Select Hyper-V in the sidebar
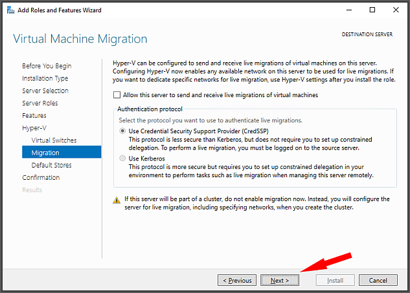This screenshot has height=293, width=410. (34, 128)
